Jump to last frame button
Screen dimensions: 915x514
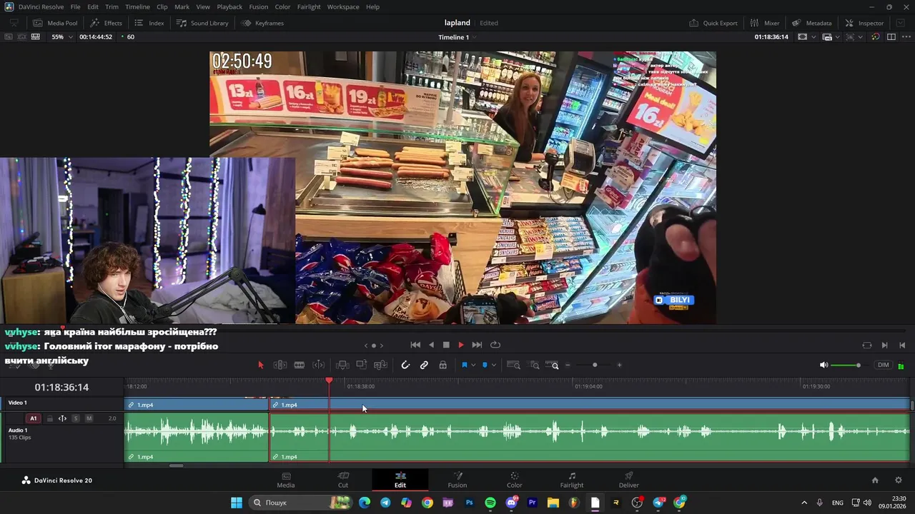click(477, 345)
